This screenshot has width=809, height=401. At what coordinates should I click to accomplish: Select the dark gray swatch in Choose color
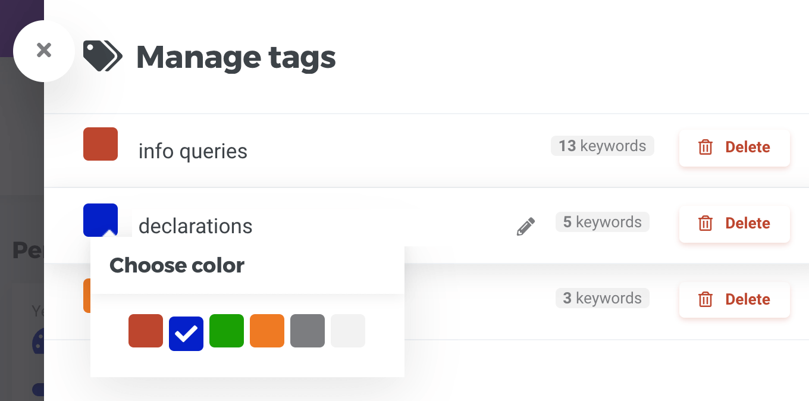click(308, 331)
